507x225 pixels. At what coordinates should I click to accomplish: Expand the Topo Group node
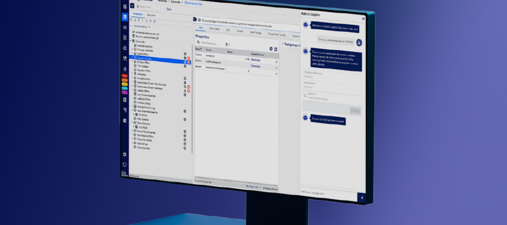coord(132,142)
